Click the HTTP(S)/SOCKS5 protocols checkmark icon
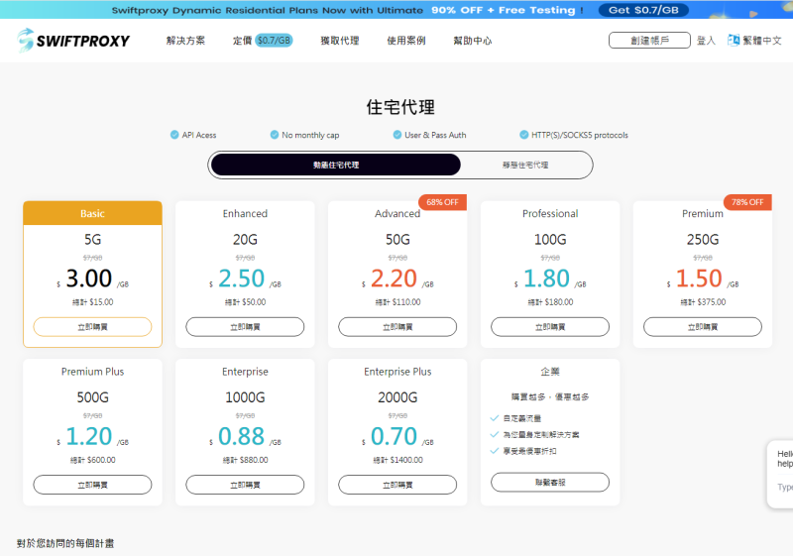 coord(524,135)
